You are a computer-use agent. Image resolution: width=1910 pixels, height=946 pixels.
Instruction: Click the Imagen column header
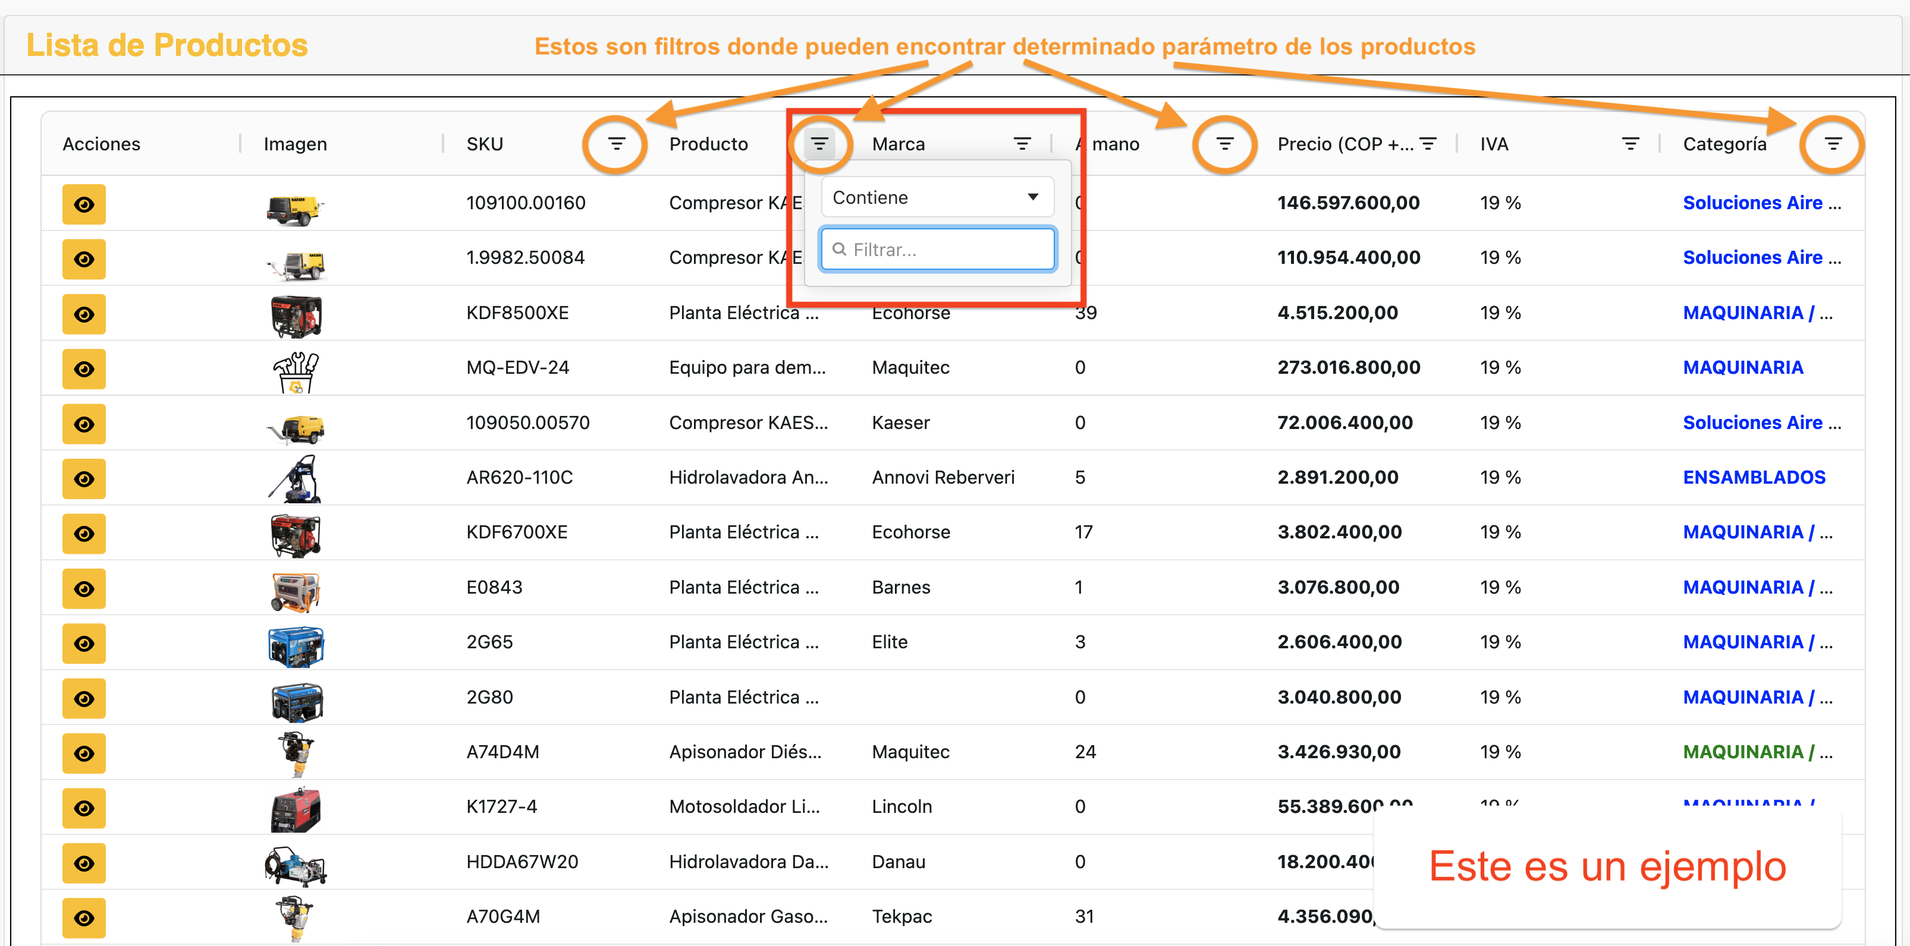(295, 144)
